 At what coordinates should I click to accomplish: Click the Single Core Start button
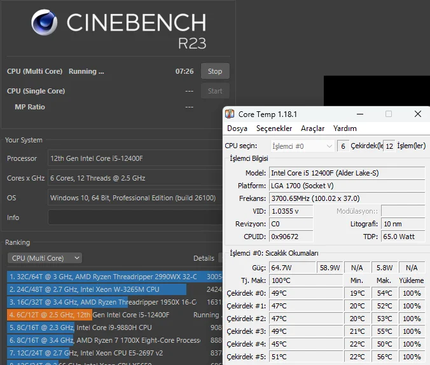pyautogui.click(x=215, y=91)
